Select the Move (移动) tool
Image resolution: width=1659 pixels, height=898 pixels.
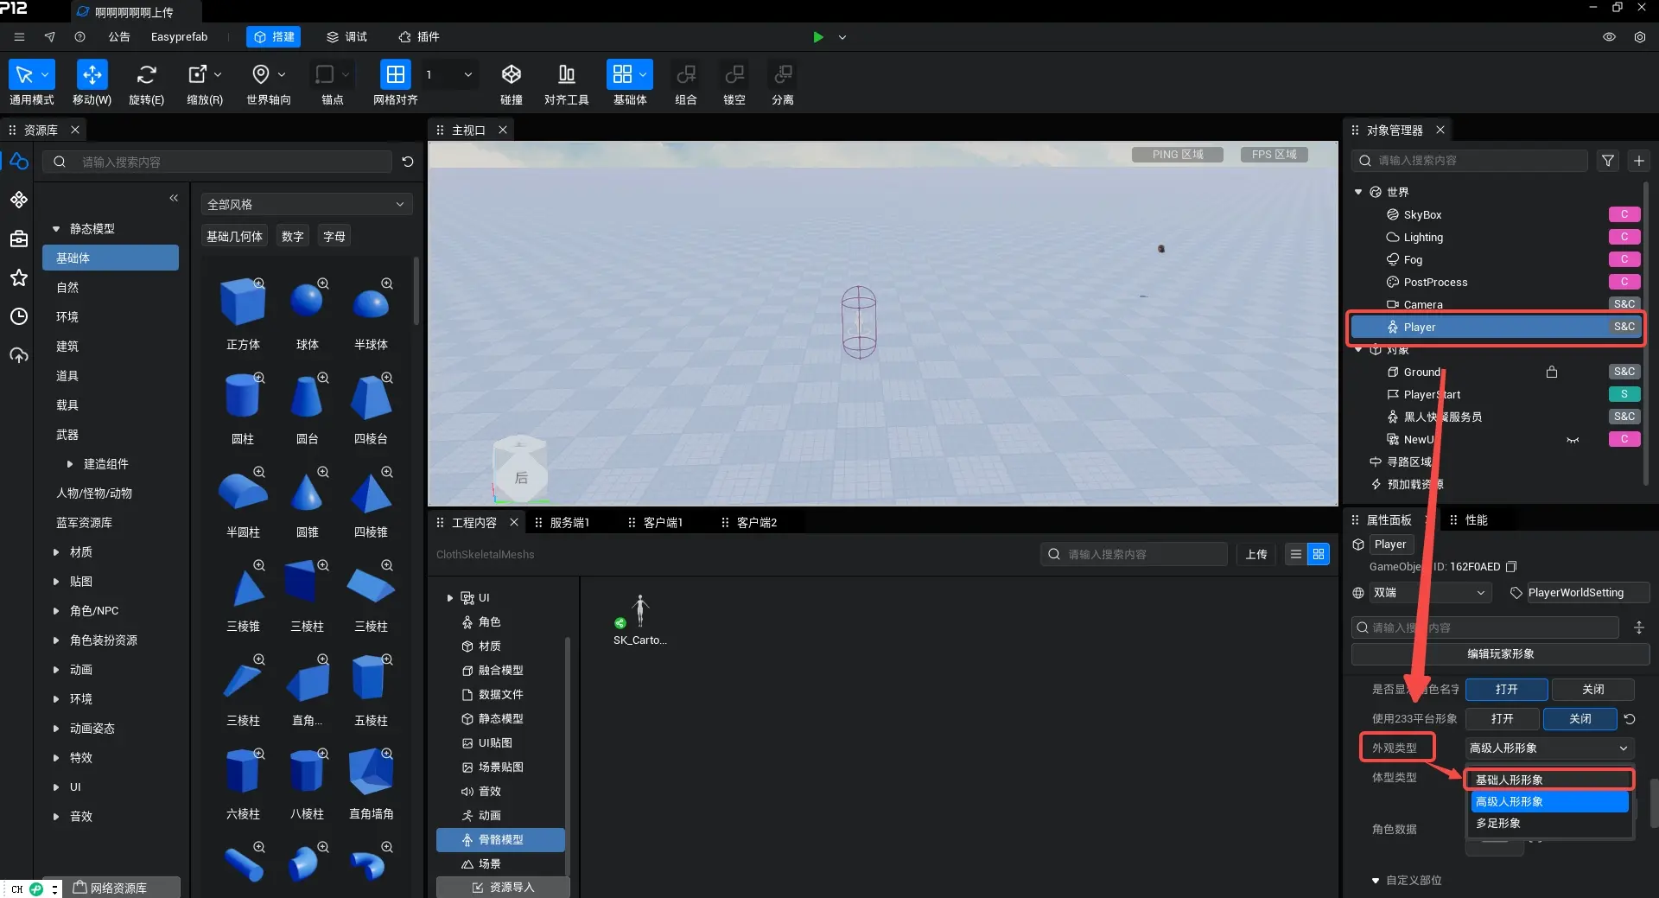[x=92, y=75]
